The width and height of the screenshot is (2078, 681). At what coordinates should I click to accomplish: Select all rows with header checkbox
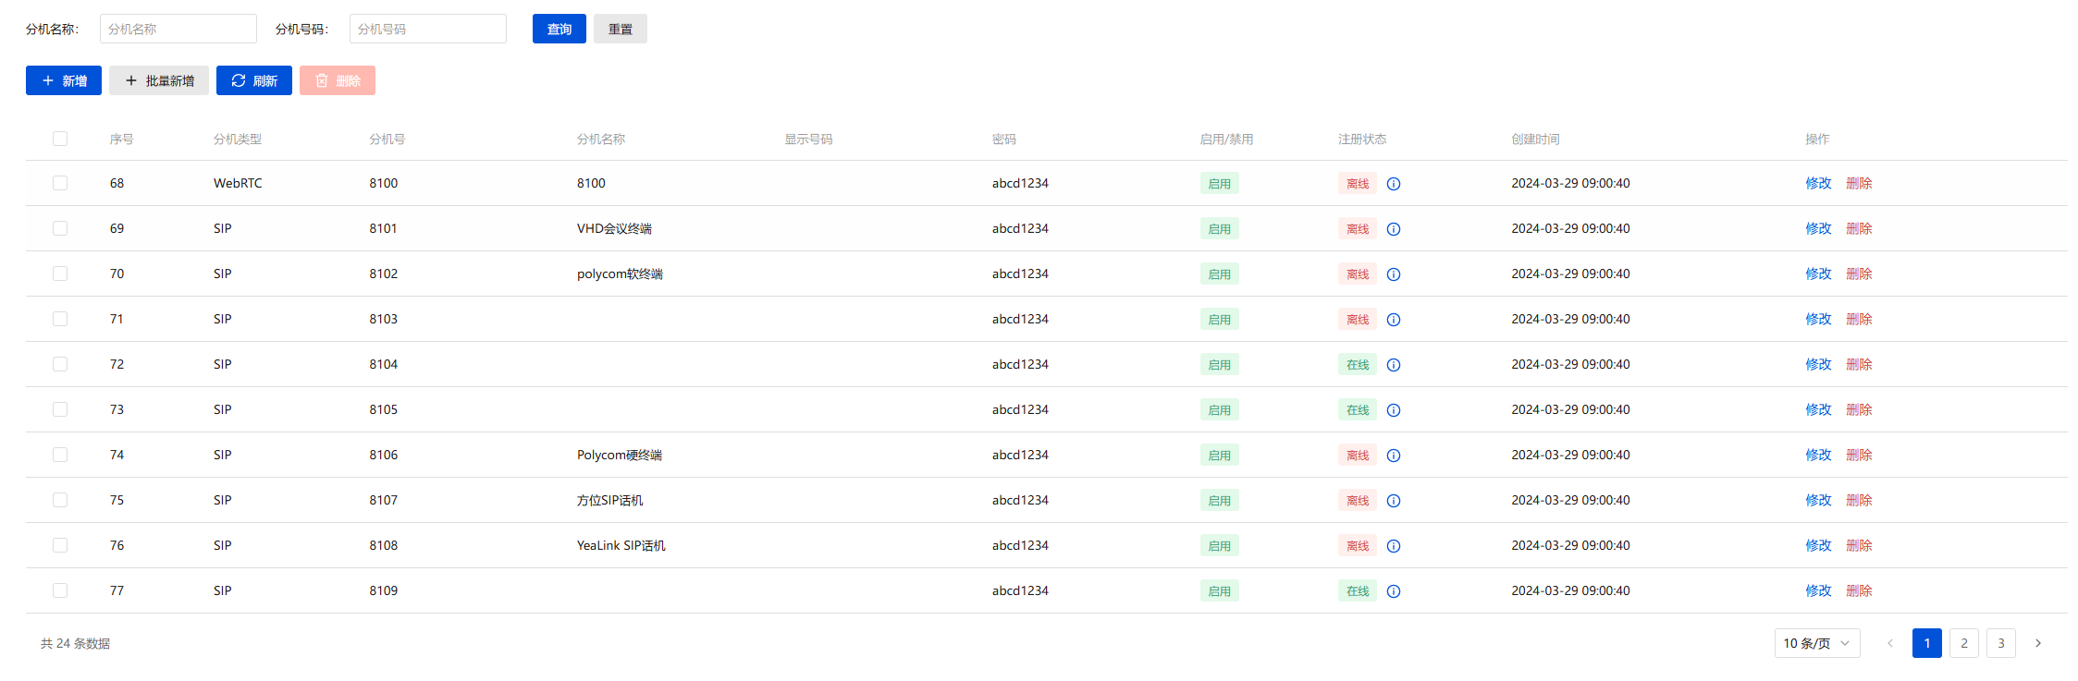click(x=60, y=139)
